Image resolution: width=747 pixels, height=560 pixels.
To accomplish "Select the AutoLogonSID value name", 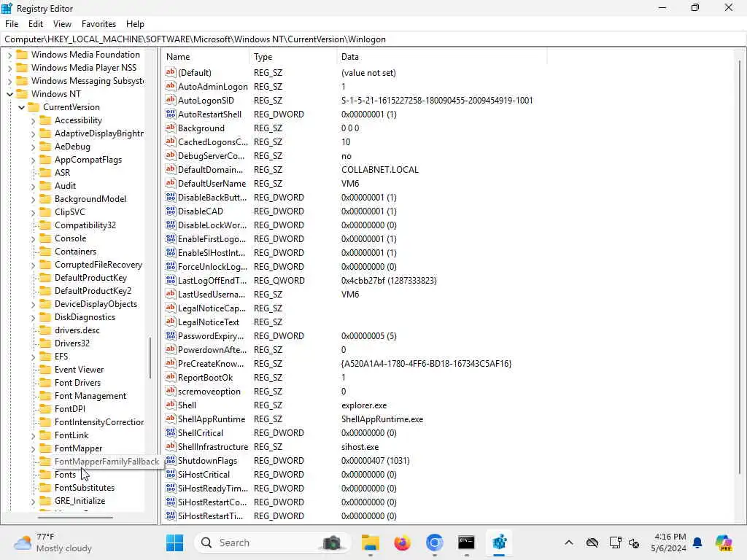I will coord(206,101).
